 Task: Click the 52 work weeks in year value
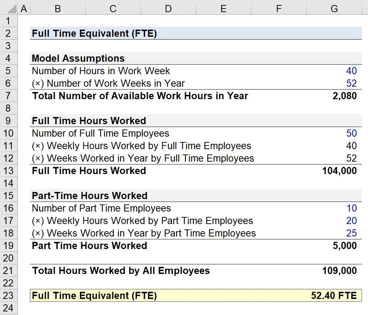pos(334,83)
